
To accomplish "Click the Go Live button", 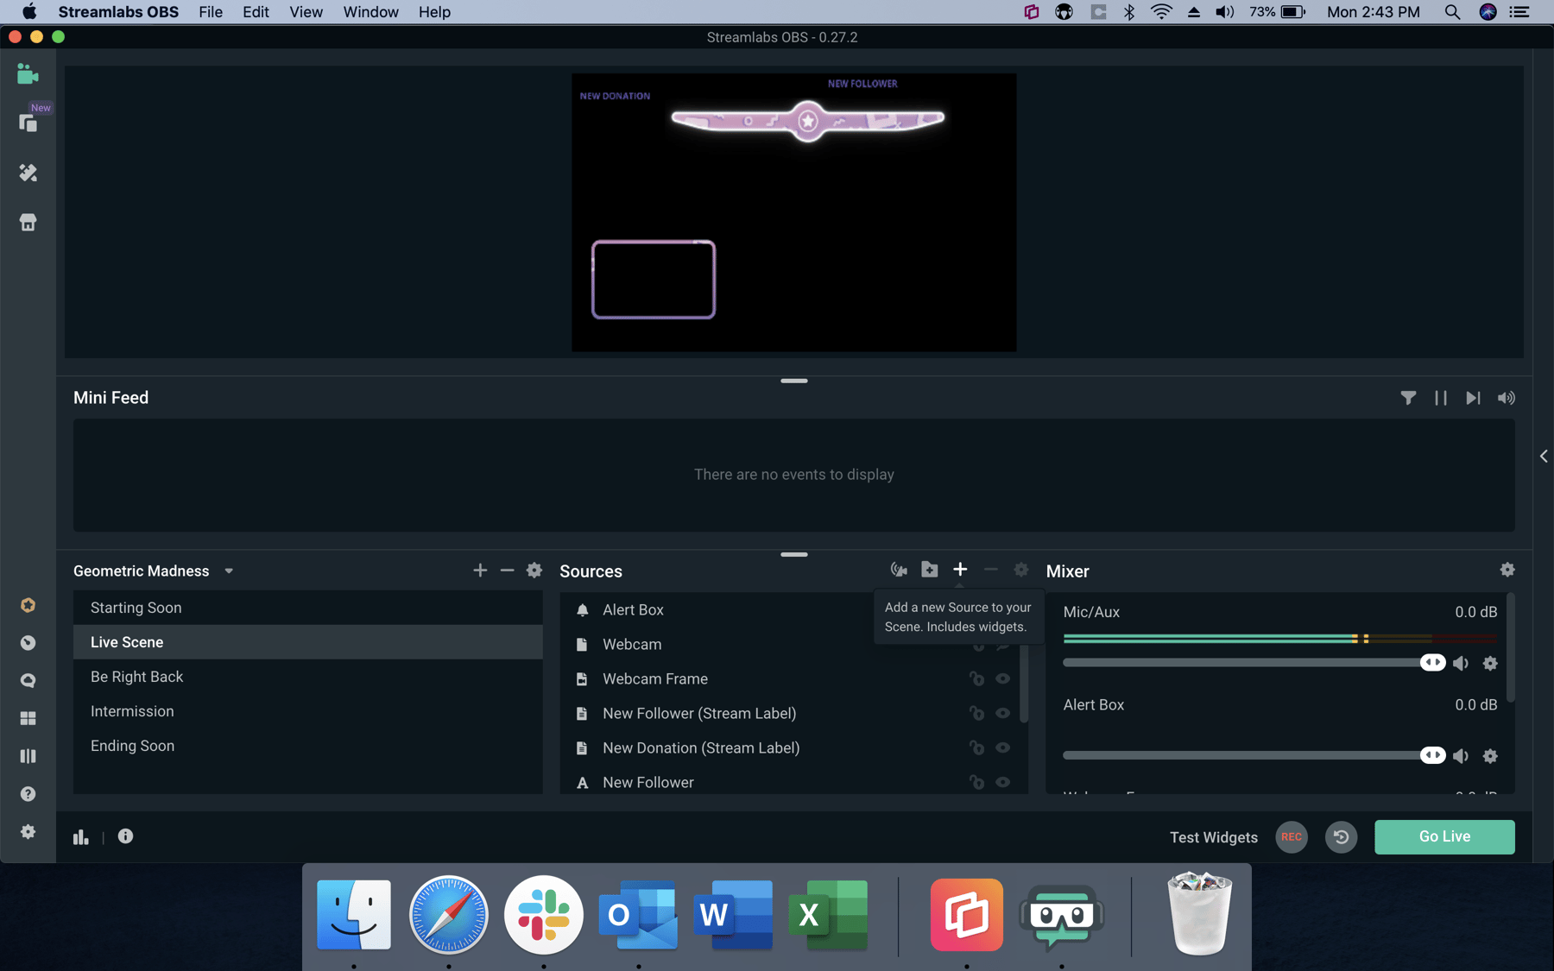I will pos(1444,836).
